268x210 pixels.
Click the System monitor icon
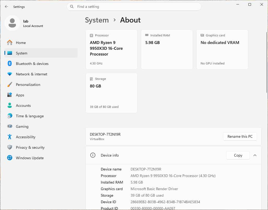click(10, 53)
